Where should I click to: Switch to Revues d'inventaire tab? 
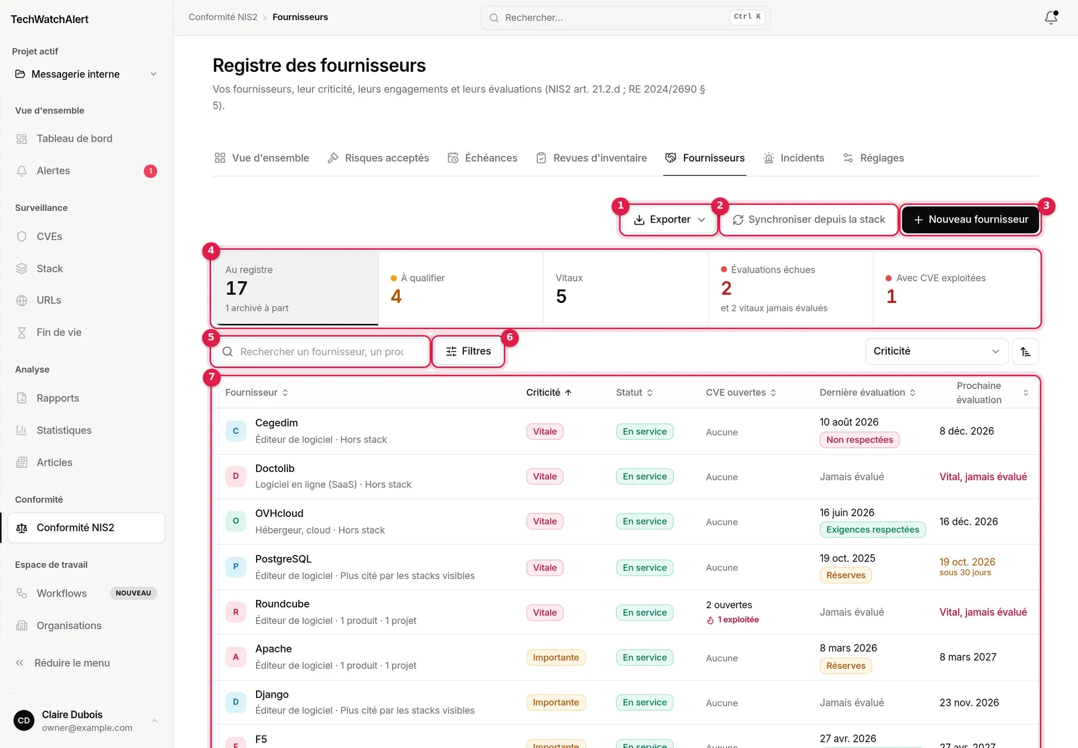pyautogui.click(x=592, y=158)
